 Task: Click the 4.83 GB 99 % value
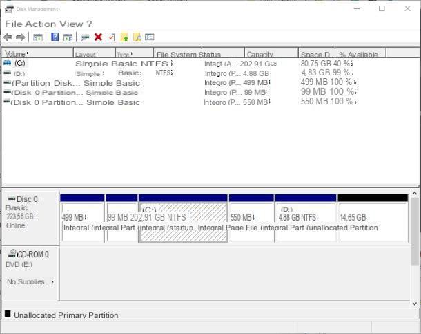tap(326, 73)
